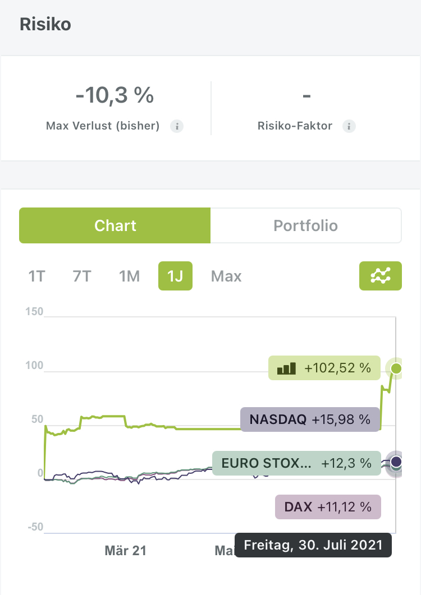Select the 7T time range
This screenshot has height=595, width=421.
coord(82,276)
